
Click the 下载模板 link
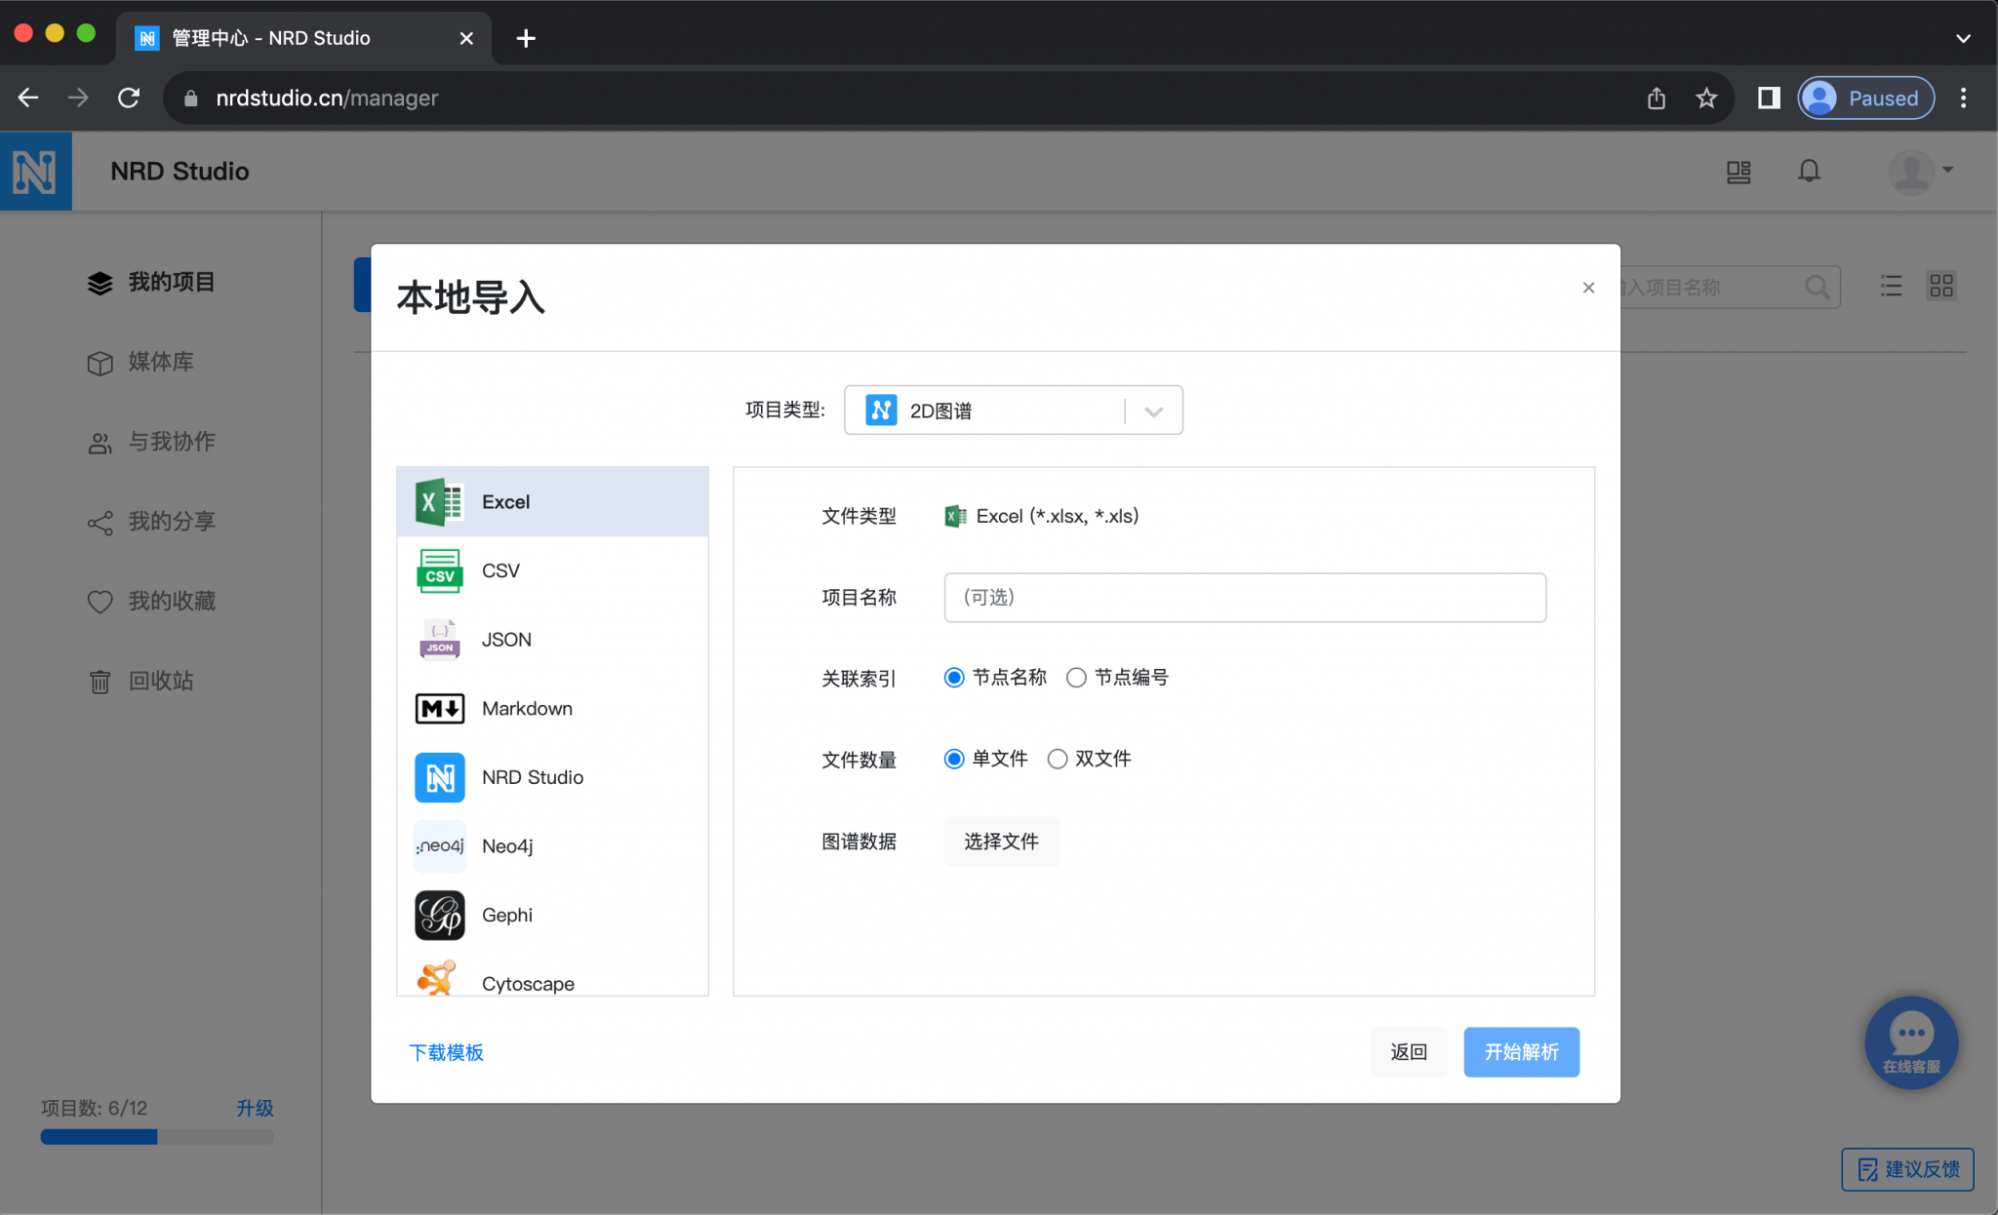tap(446, 1051)
